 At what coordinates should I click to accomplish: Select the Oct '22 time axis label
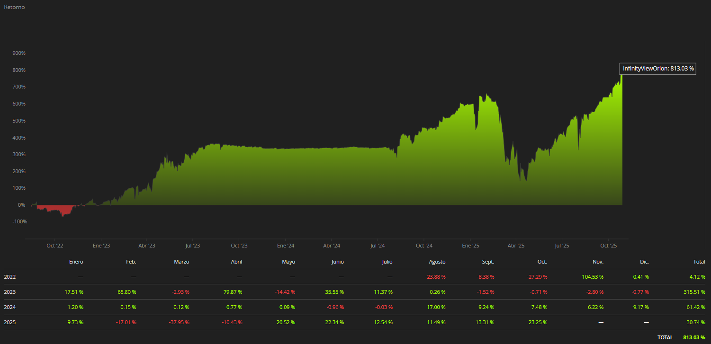(55, 246)
